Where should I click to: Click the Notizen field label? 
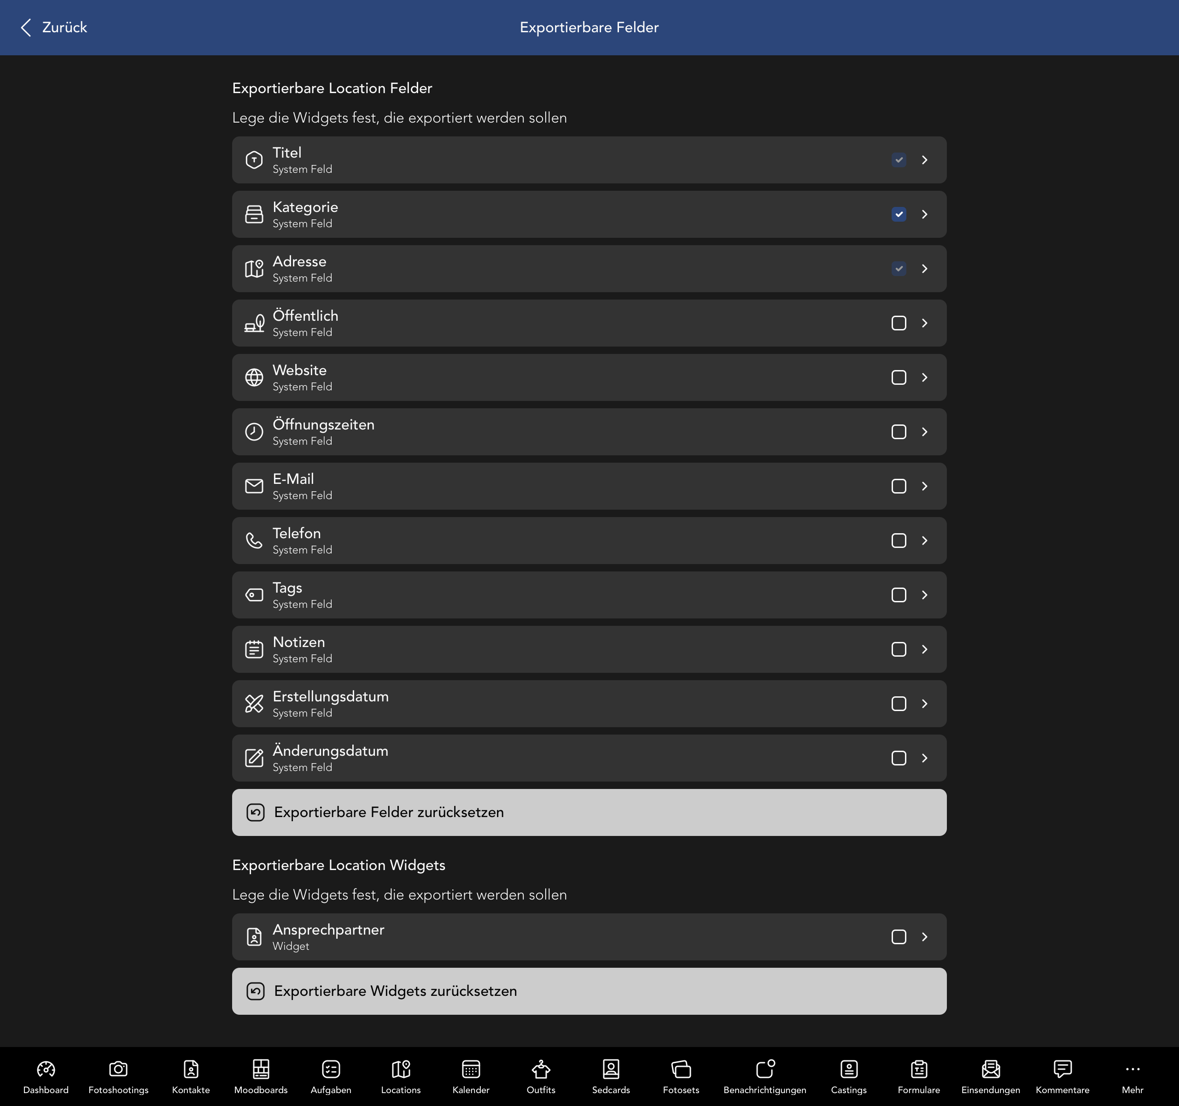[299, 642]
